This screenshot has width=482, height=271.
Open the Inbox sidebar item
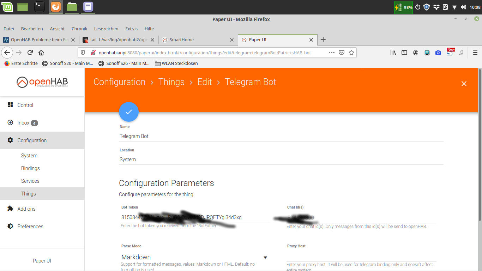point(42,123)
